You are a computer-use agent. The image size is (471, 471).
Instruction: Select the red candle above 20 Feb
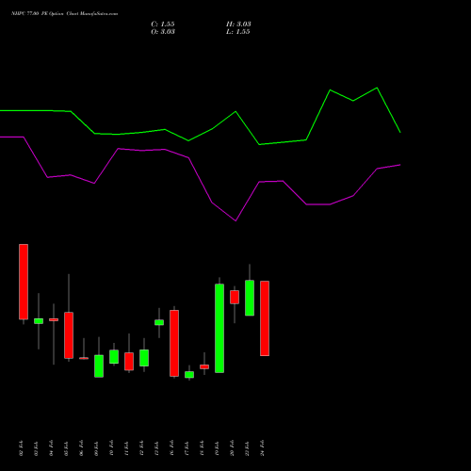[x=235, y=297]
